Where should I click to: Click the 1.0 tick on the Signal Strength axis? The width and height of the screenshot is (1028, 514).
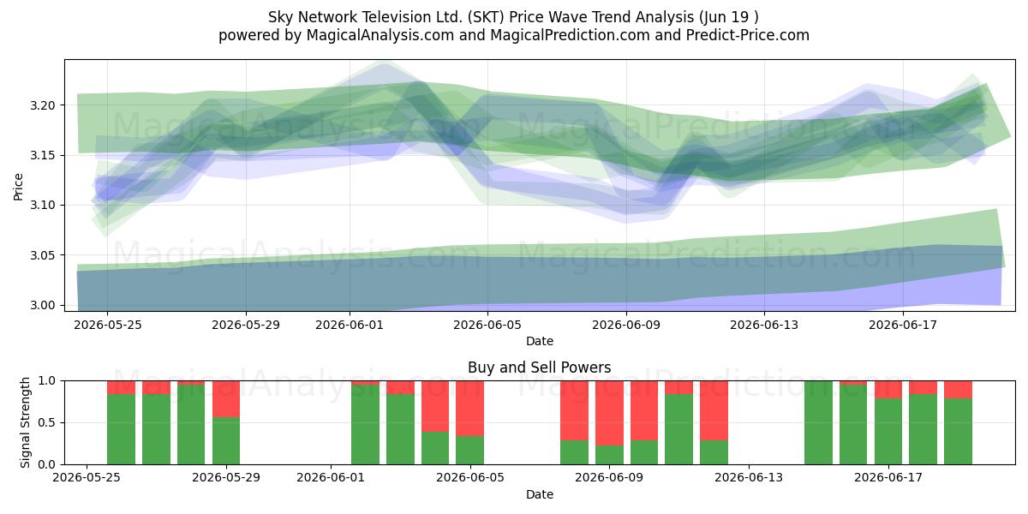click(x=46, y=380)
